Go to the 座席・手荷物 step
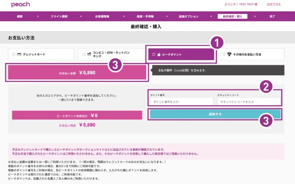 [145, 16]
